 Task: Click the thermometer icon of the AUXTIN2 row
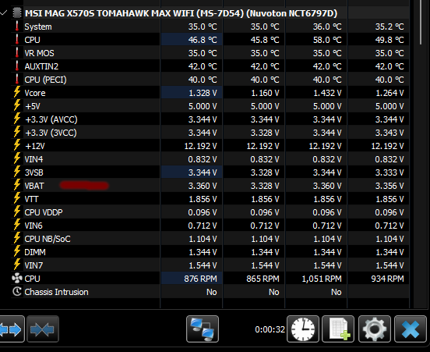click(x=17, y=66)
